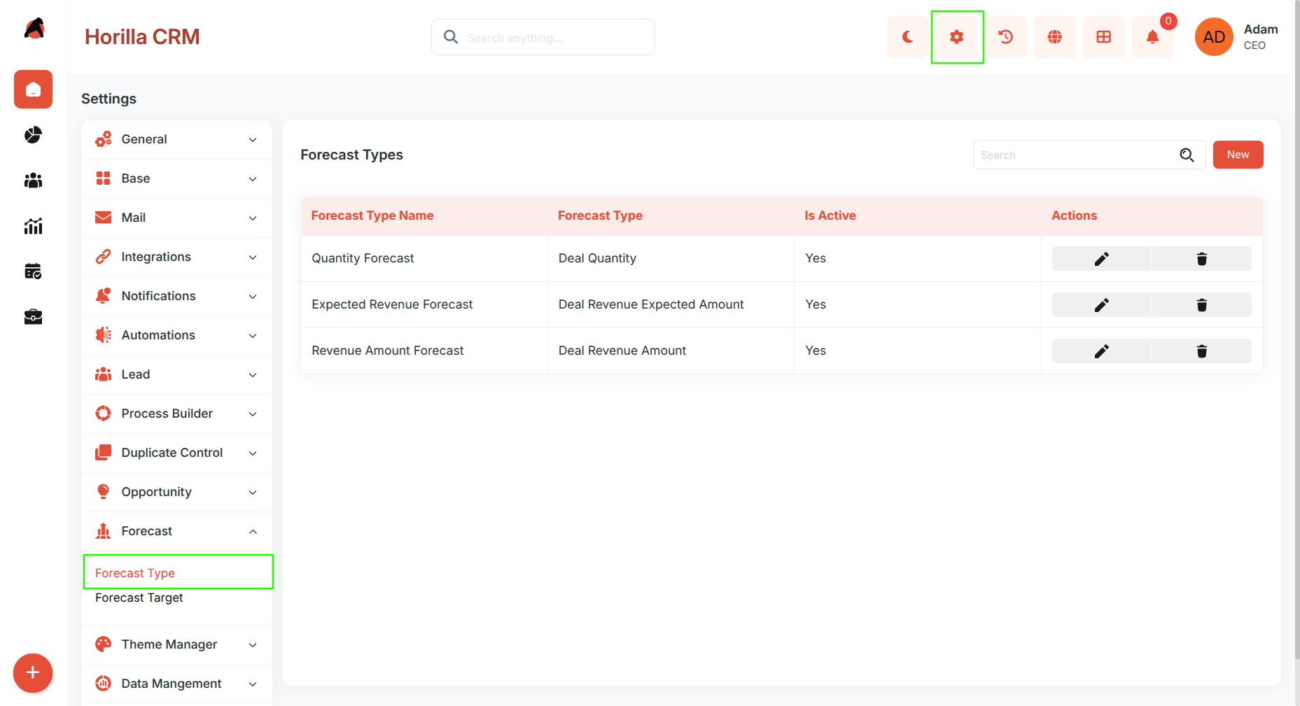1300x706 pixels.
Task: Delete the Quantity Forecast row
Action: click(x=1202, y=259)
